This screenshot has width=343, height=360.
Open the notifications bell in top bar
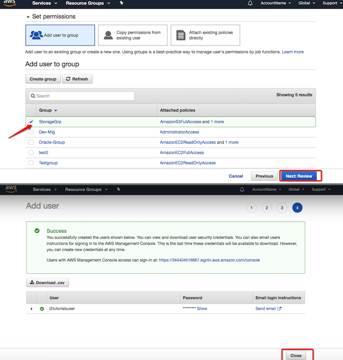point(250,3)
